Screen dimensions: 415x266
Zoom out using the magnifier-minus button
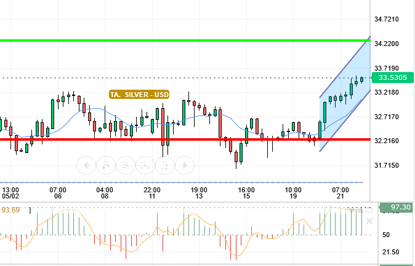(126, 165)
